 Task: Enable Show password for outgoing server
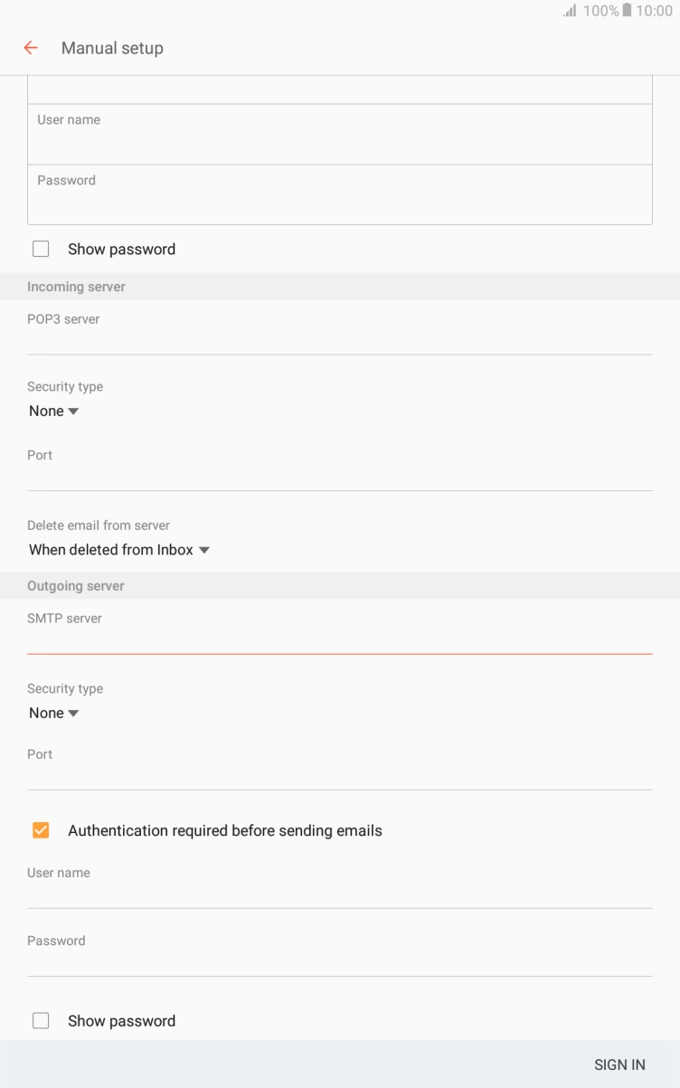tap(41, 1020)
